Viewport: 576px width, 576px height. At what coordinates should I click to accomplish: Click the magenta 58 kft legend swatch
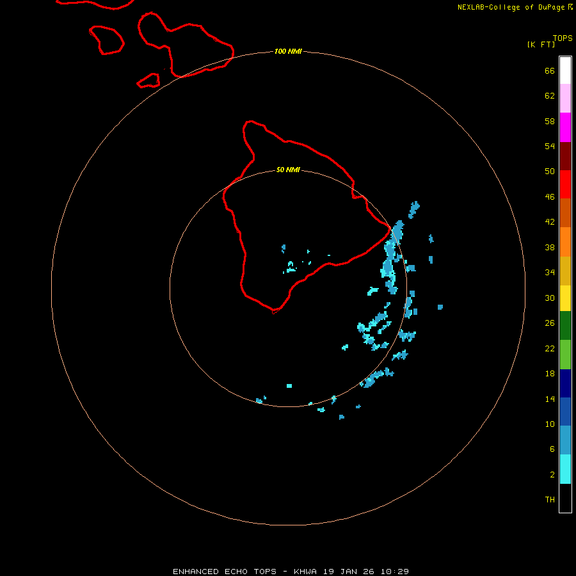(565, 127)
